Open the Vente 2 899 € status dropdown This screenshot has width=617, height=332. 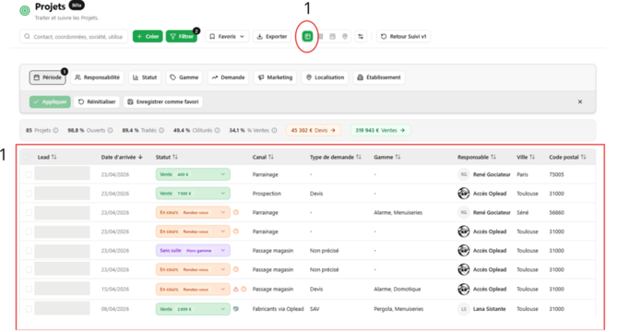[193, 309]
